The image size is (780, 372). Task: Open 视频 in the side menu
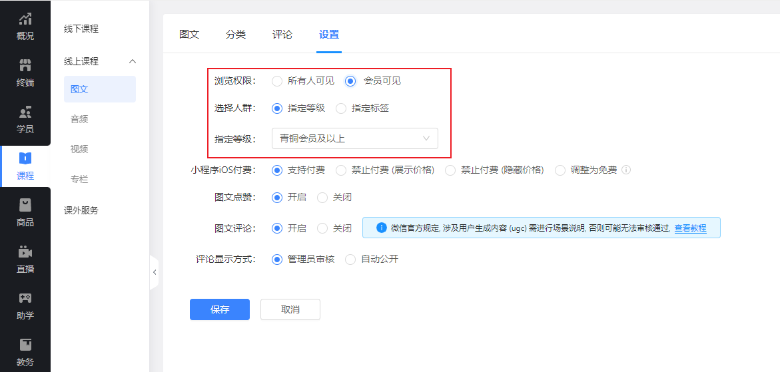point(79,149)
